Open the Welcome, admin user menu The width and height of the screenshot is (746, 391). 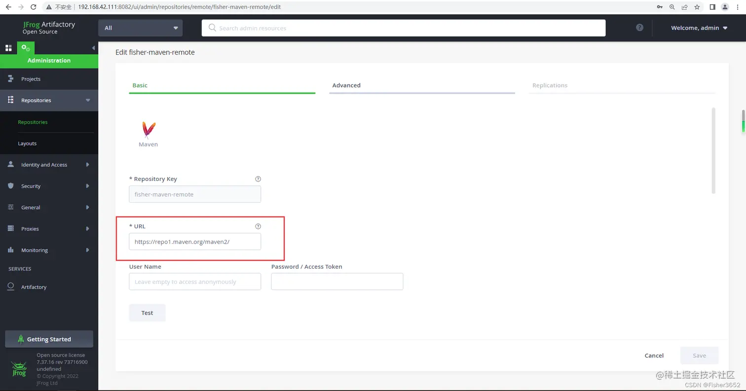click(699, 28)
